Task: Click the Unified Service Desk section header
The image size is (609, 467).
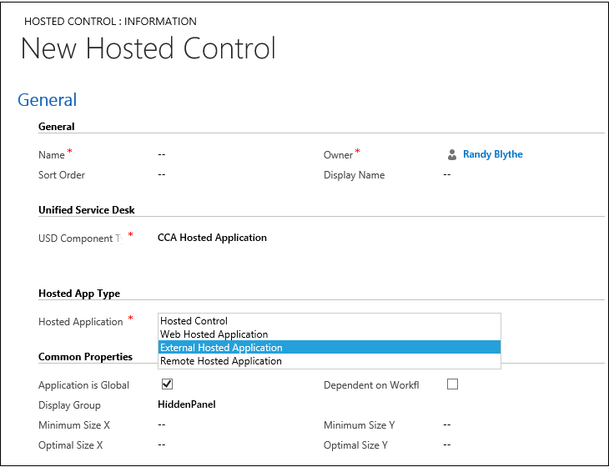Action: click(86, 210)
